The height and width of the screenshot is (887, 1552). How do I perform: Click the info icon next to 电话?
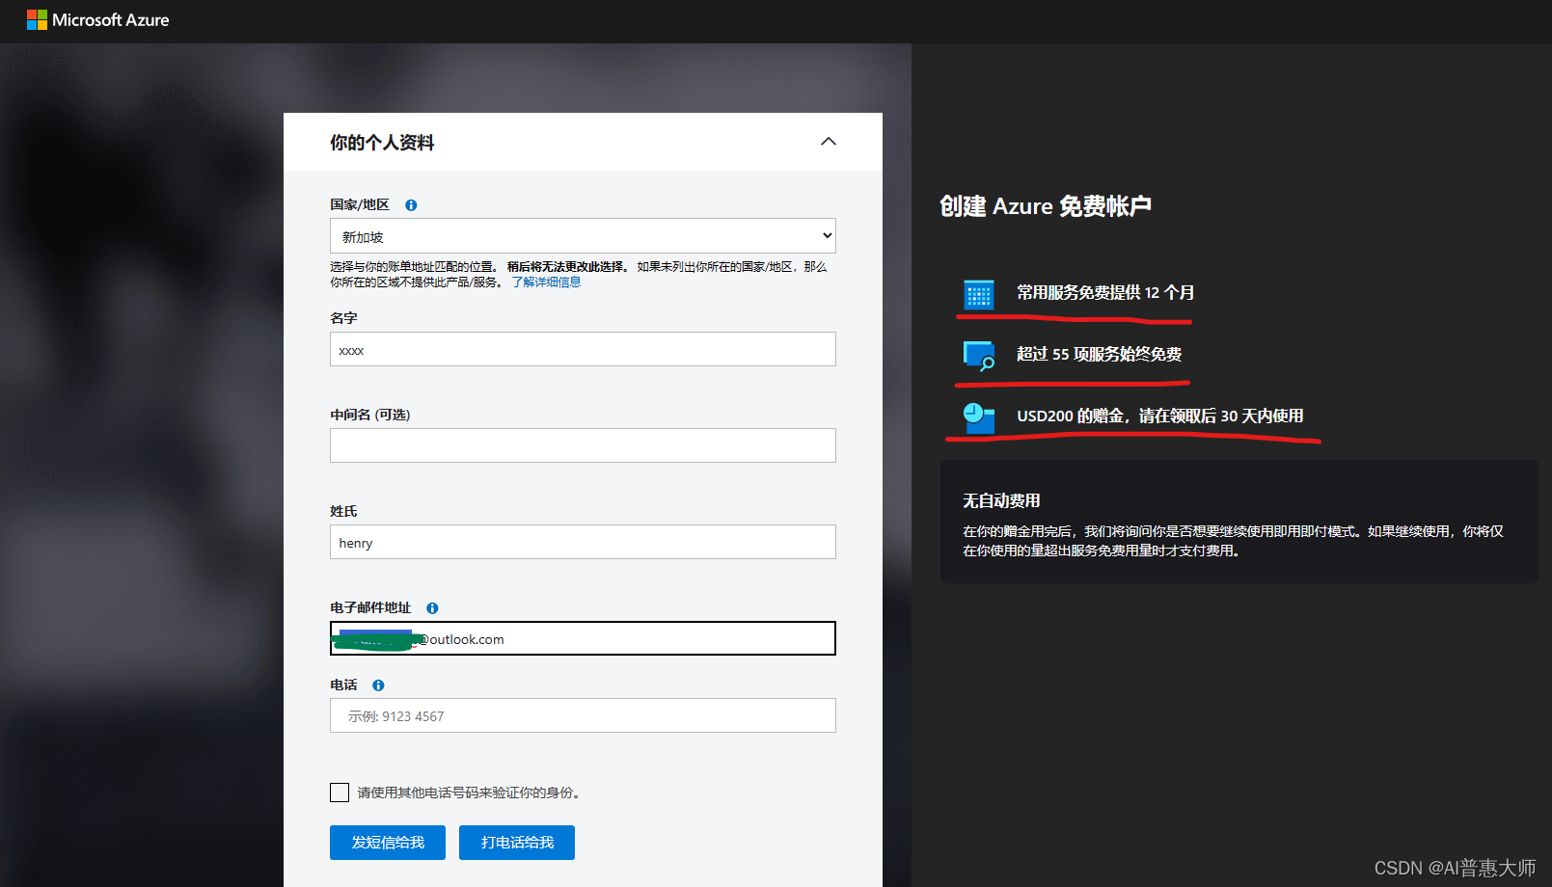[378, 685]
